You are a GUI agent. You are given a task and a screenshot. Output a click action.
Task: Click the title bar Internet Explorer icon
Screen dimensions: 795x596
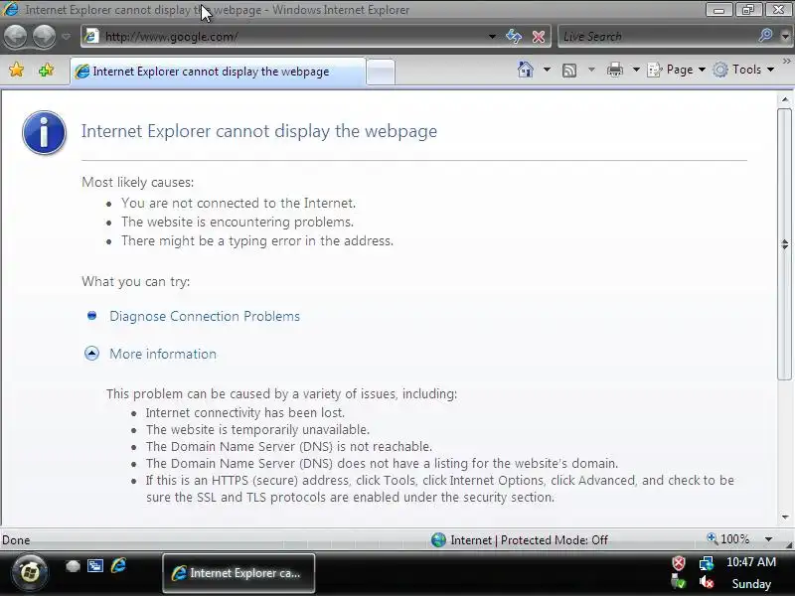10,9
